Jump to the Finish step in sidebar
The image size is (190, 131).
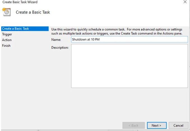pos(6,46)
